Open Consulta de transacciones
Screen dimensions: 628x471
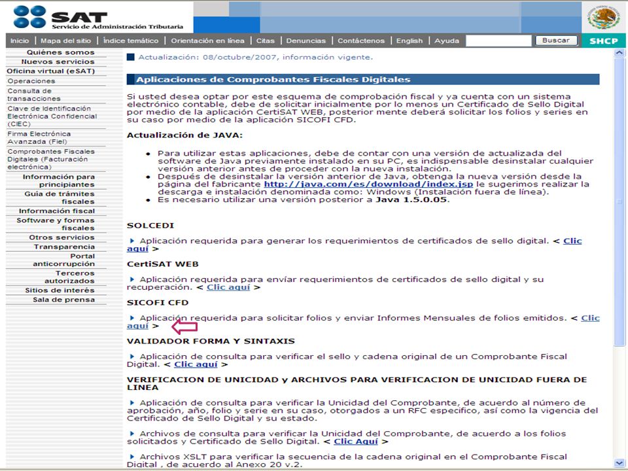pos(33,94)
